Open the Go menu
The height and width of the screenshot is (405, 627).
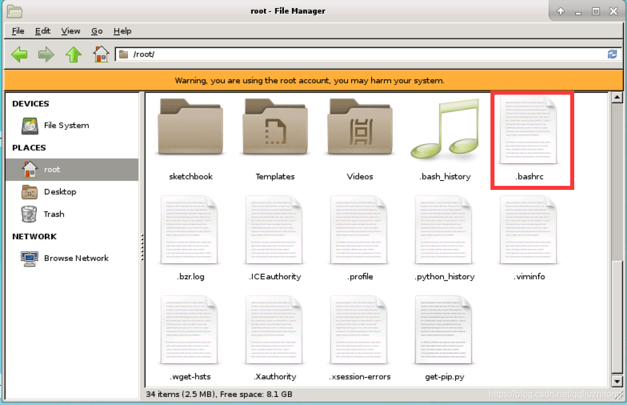(x=97, y=31)
